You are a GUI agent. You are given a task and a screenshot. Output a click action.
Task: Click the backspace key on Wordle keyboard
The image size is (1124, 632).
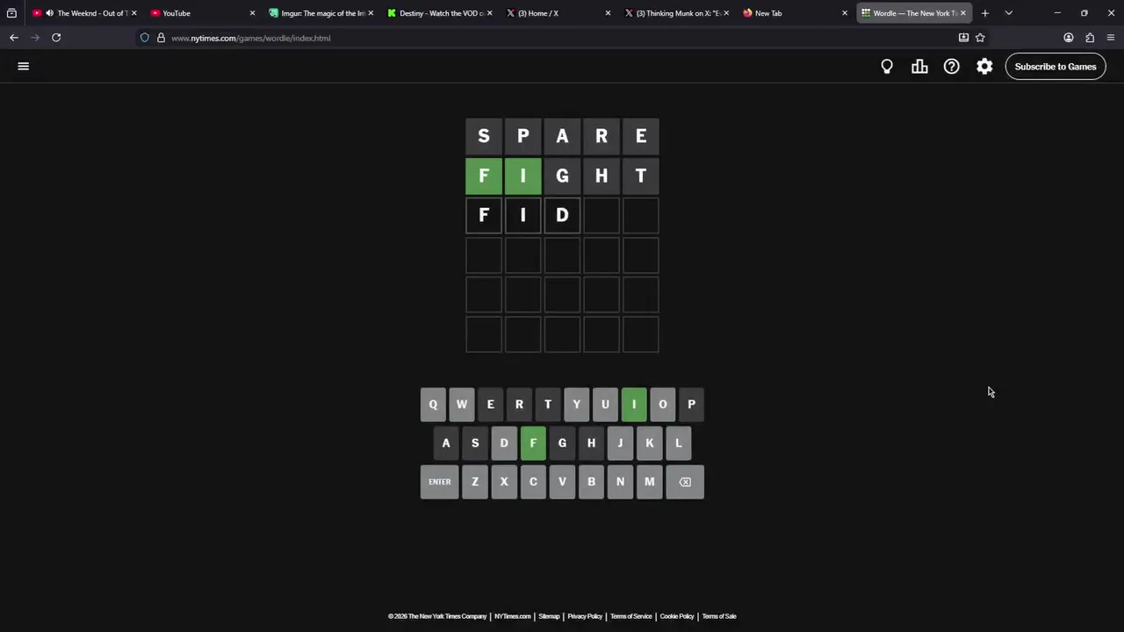point(685,482)
